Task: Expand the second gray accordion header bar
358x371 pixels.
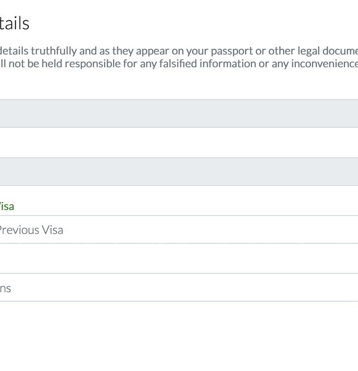Action: click(x=179, y=171)
